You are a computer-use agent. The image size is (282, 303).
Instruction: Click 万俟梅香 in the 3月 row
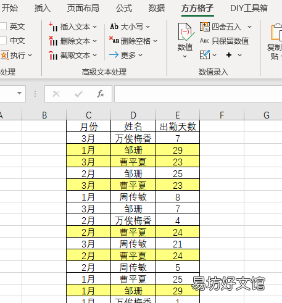[x=133, y=138]
